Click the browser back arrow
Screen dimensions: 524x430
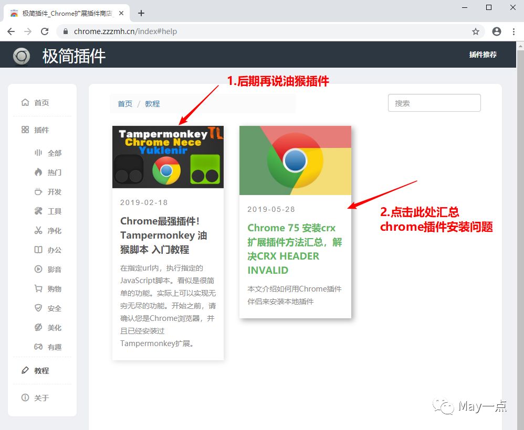(11, 31)
